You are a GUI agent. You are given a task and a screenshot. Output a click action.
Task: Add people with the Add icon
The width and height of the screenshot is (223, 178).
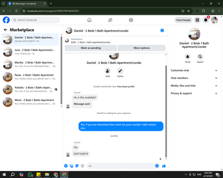[x=107, y=71]
